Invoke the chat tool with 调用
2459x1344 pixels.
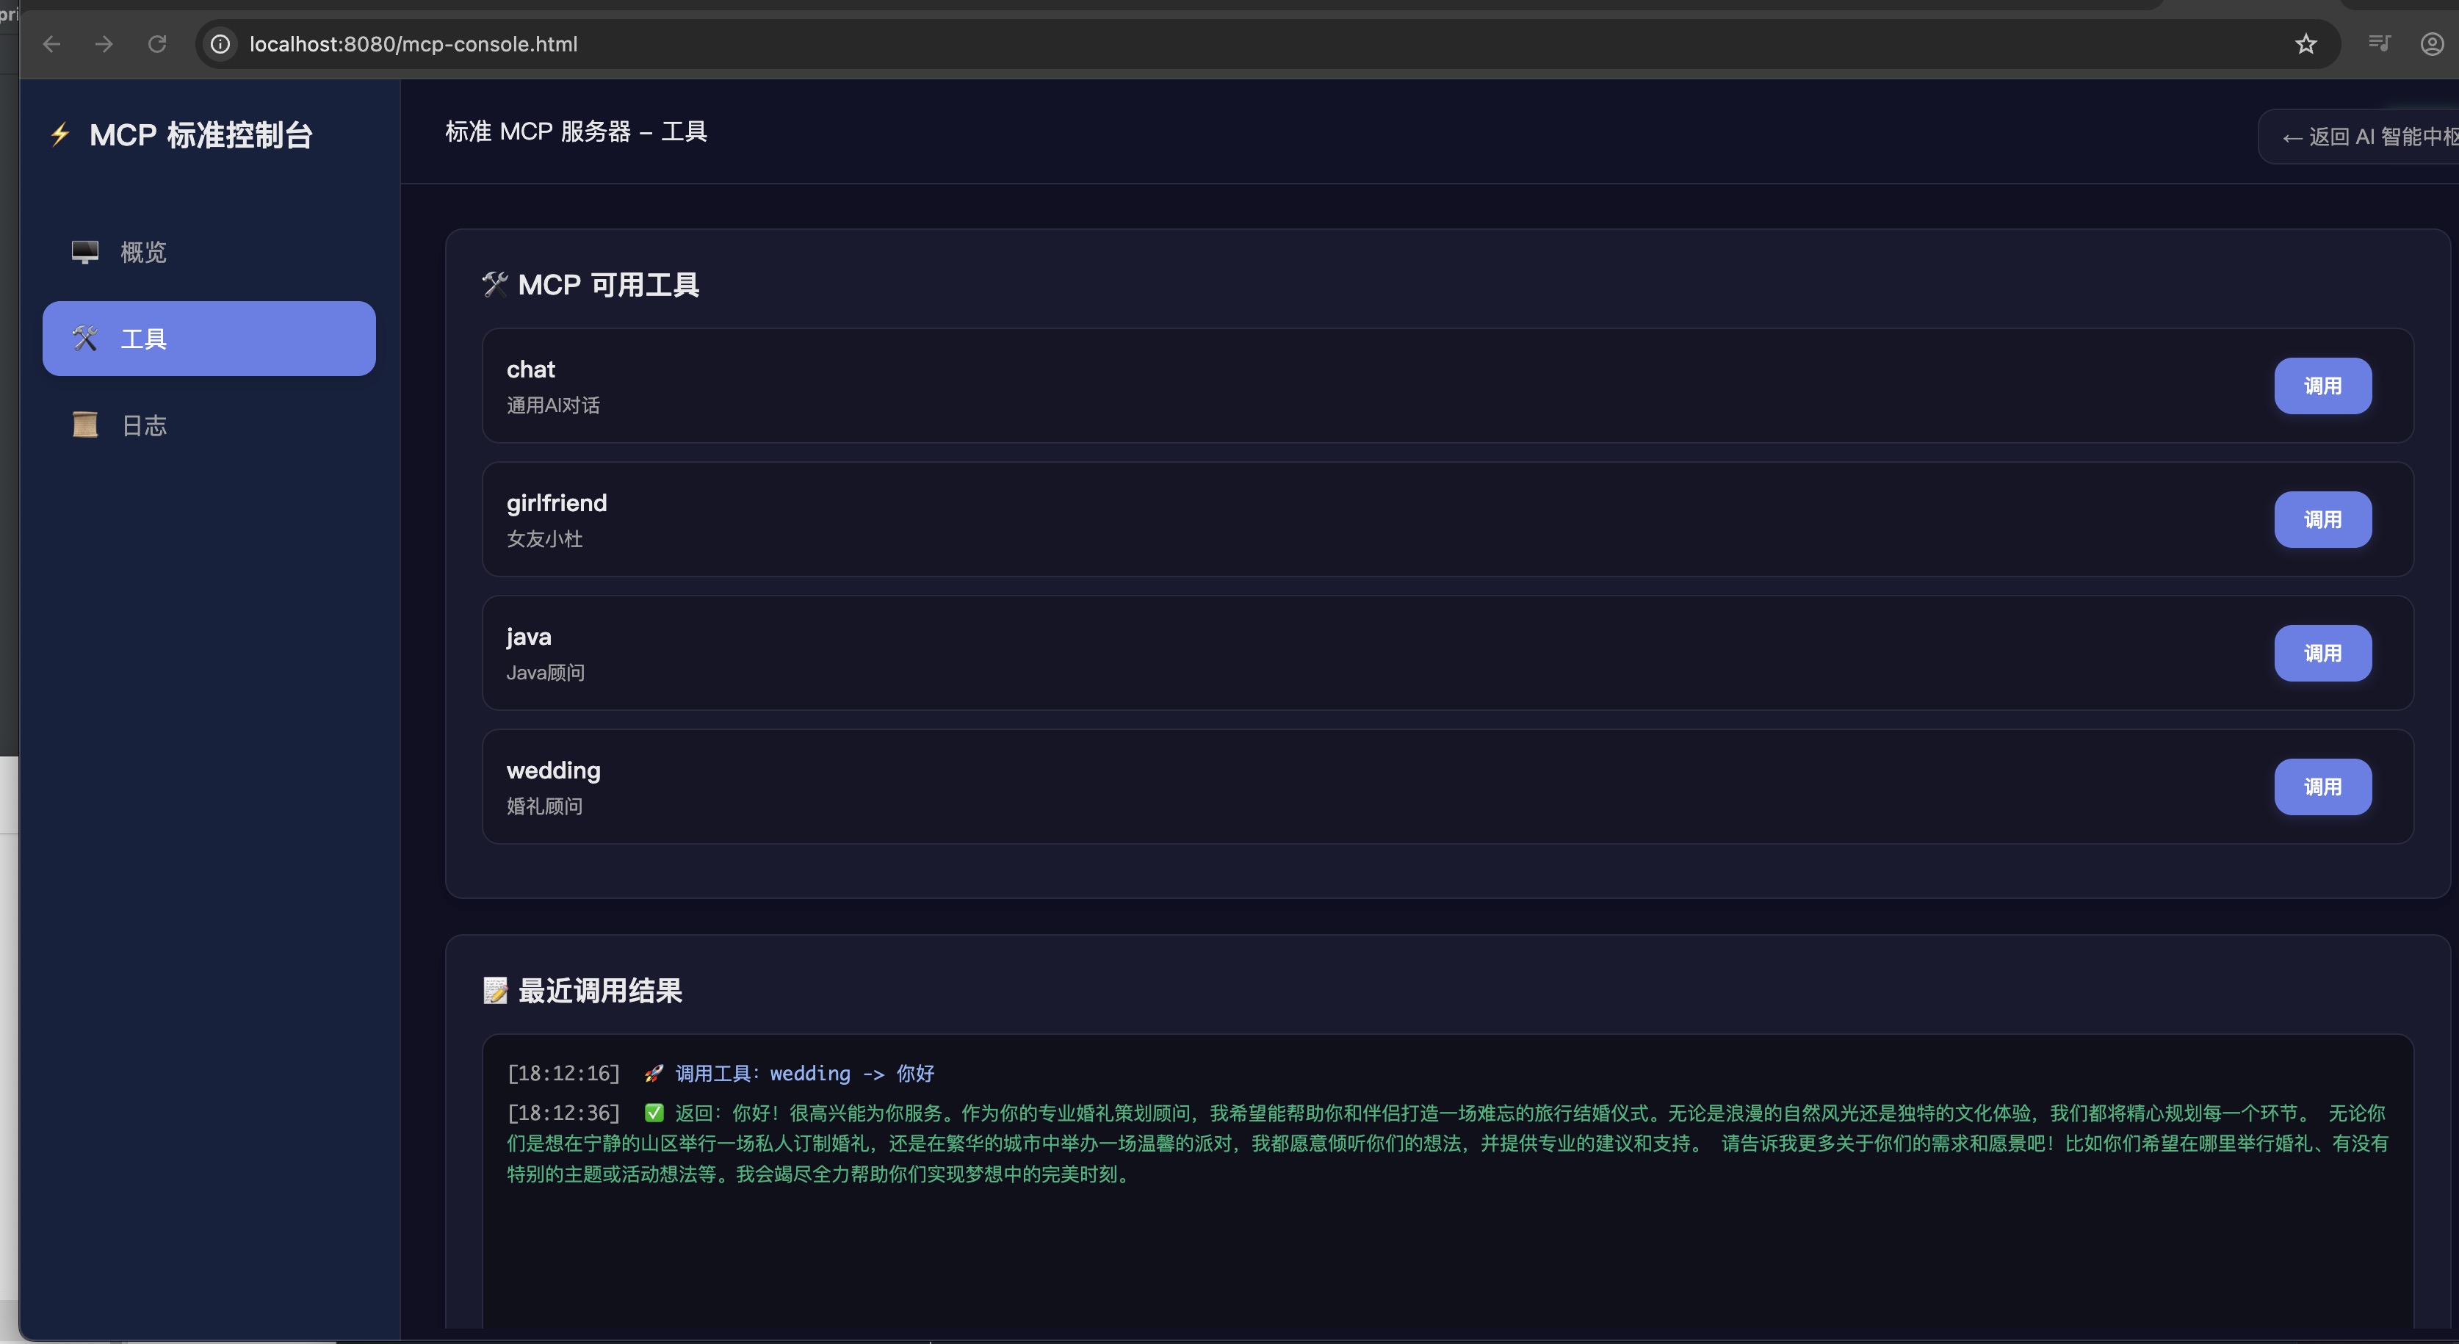(2322, 386)
